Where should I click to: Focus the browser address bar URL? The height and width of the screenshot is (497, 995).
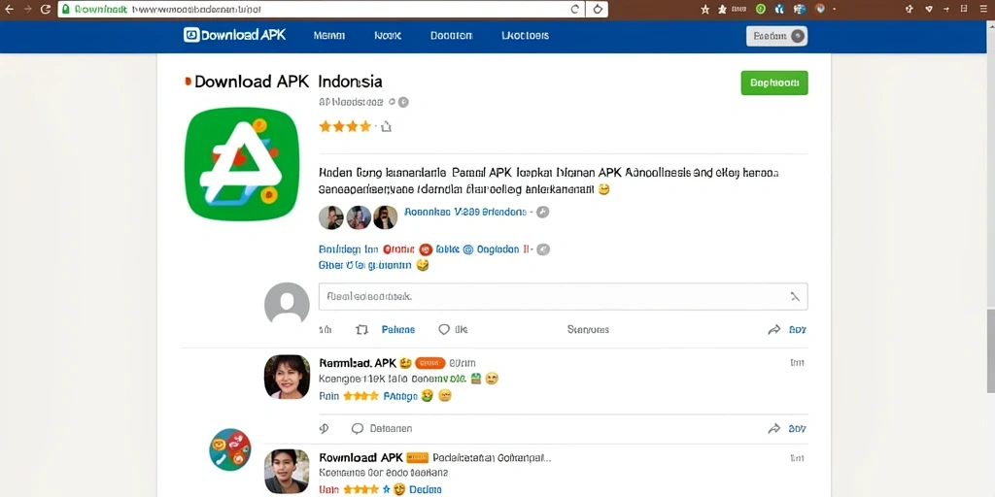tap(196, 10)
